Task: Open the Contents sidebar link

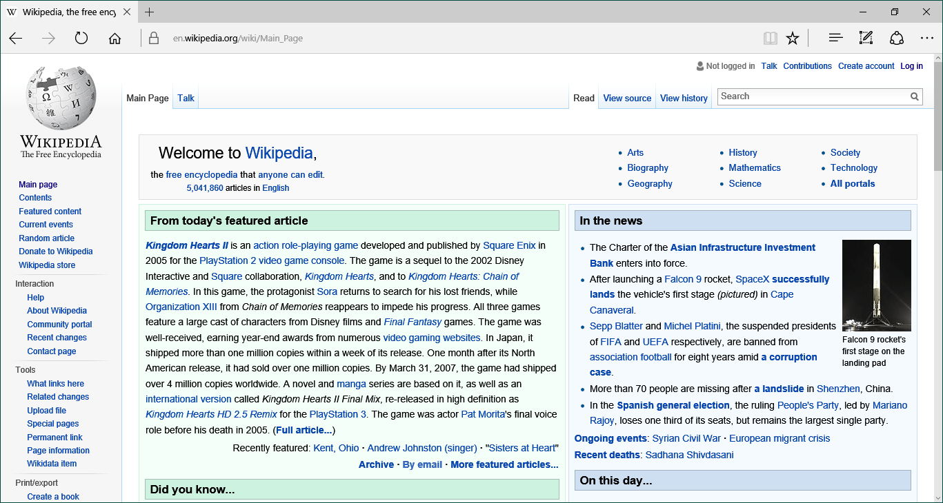Action: pyautogui.click(x=35, y=198)
